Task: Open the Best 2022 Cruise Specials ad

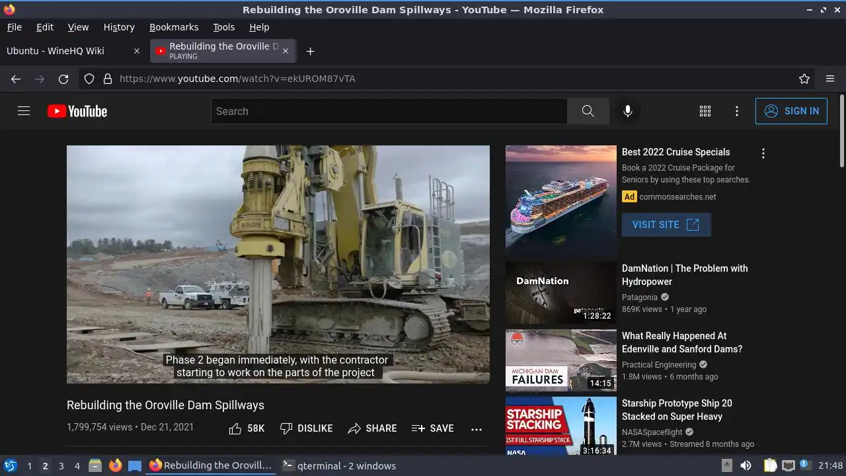Action: 675,152
